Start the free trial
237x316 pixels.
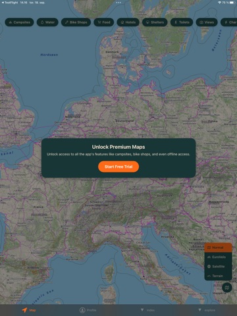[118, 167]
